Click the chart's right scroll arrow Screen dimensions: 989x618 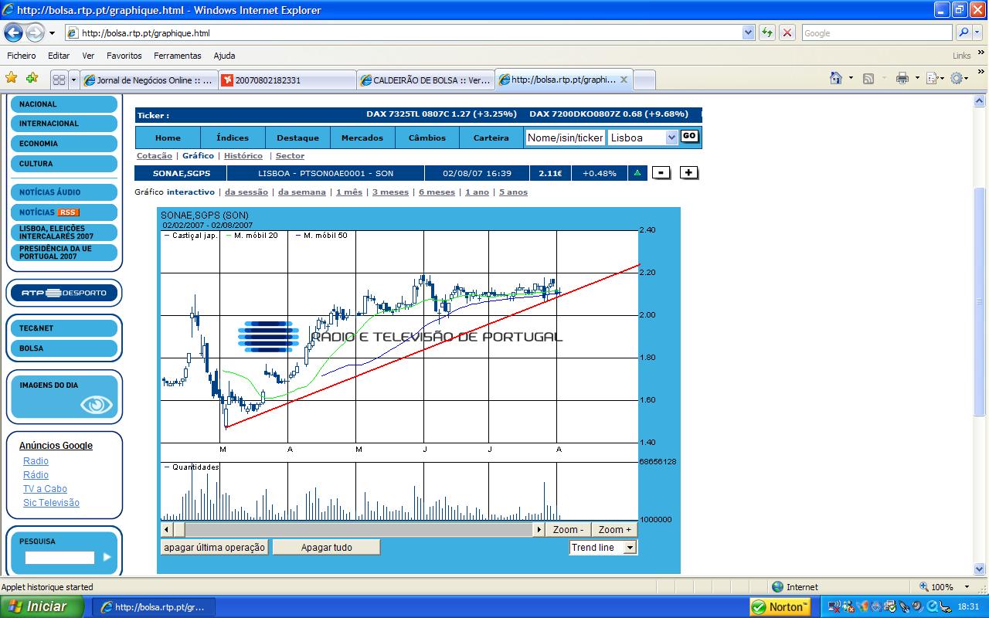pos(539,529)
